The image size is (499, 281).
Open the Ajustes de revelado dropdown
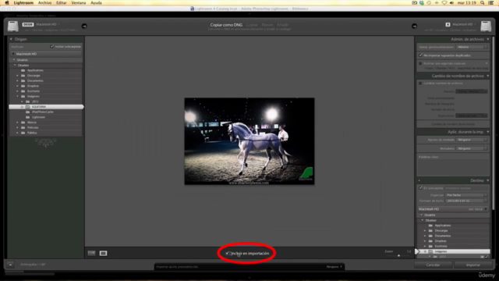coord(472,140)
